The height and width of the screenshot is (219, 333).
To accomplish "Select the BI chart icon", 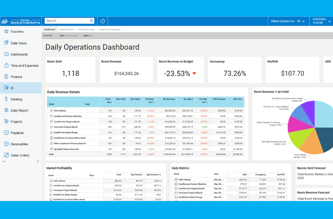I will 6,88.
